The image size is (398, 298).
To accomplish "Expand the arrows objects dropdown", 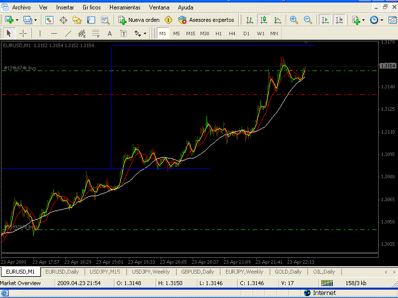I will click(145, 33).
